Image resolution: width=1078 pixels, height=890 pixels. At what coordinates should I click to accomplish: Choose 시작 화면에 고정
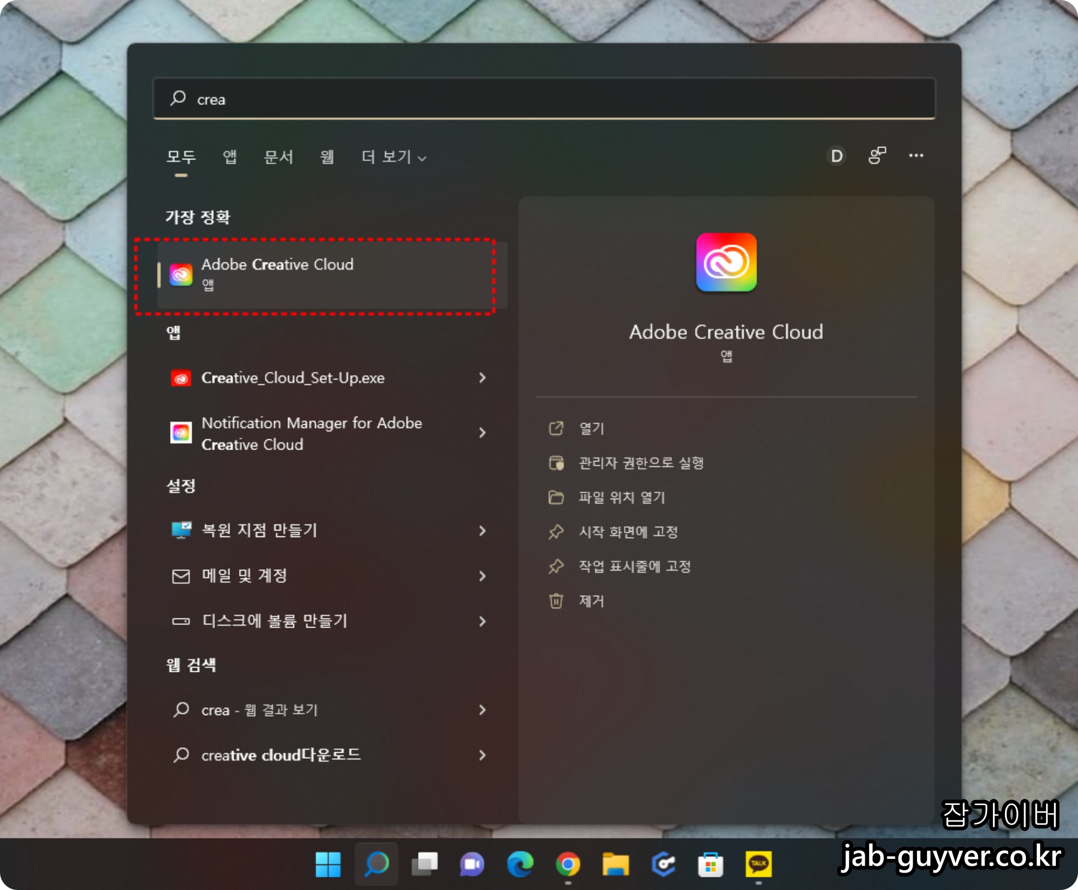click(x=629, y=532)
